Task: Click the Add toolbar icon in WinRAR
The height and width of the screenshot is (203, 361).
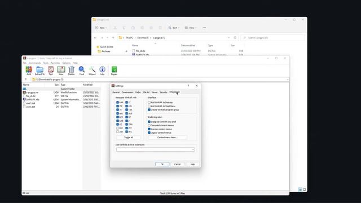Action: 29,70
